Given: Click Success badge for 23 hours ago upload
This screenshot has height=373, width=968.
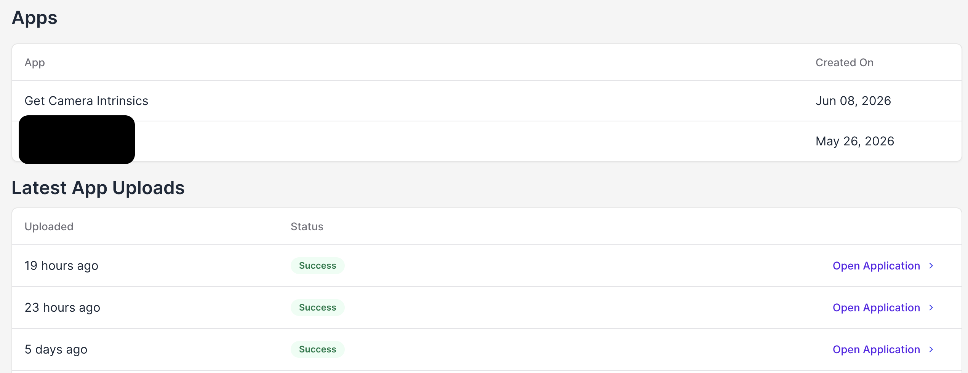Looking at the screenshot, I should 318,308.
